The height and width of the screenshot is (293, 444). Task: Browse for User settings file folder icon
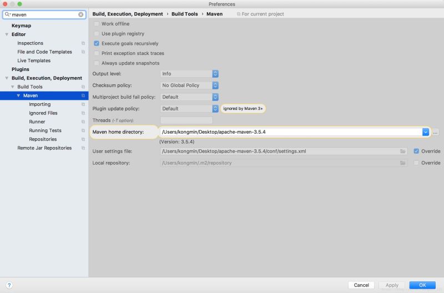click(x=403, y=151)
